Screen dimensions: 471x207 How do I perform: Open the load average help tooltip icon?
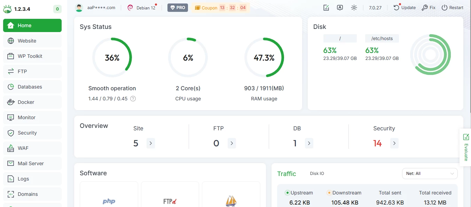point(133,99)
